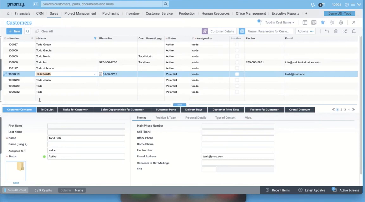Jump to sub-form tabs page 3

[345, 110]
